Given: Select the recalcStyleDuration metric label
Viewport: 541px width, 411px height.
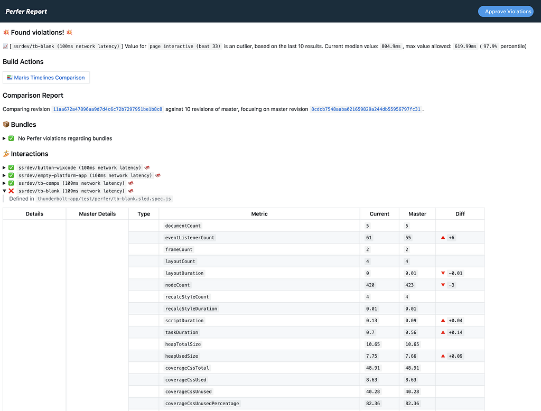Looking at the screenshot, I should 191,309.
